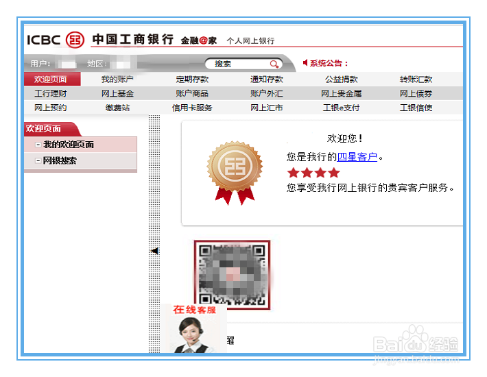The image size is (487, 377).
Task: Click the 金融@家 logo text
Action: click(199, 40)
